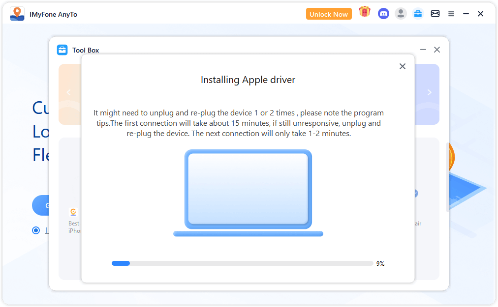Minimize the iMyFone AnyTo main window
This screenshot has width=498, height=307.
[x=466, y=14]
